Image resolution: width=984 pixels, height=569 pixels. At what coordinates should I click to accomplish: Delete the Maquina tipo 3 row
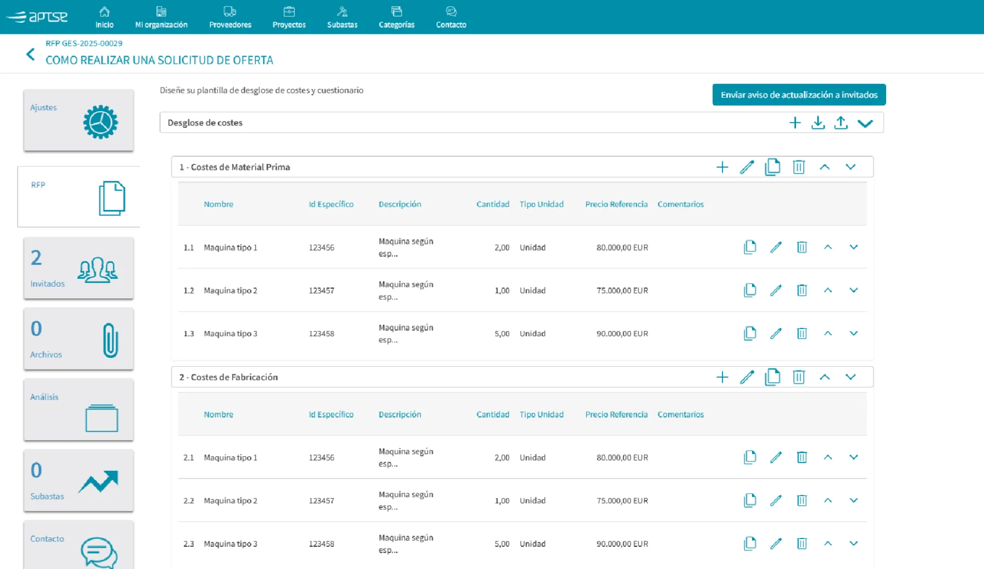click(x=802, y=333)
